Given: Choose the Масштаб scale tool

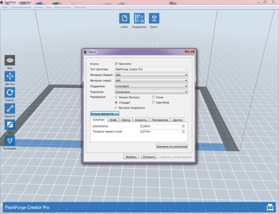Looking at the screenshot, I should pyautogui.click(x=10, y=109).
